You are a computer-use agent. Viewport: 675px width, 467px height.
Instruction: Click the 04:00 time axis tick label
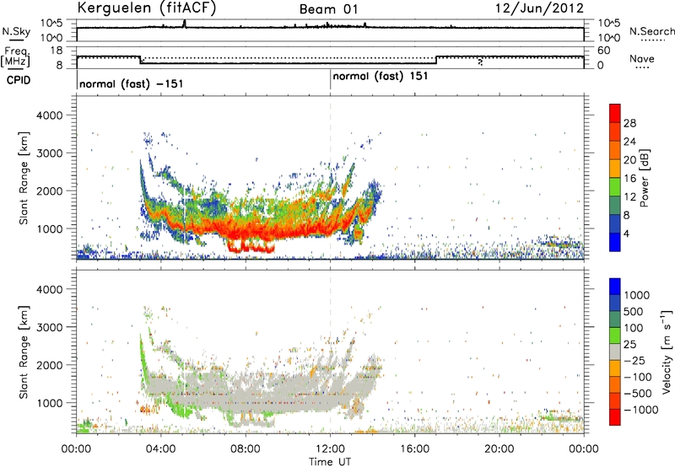pos(161,449)
